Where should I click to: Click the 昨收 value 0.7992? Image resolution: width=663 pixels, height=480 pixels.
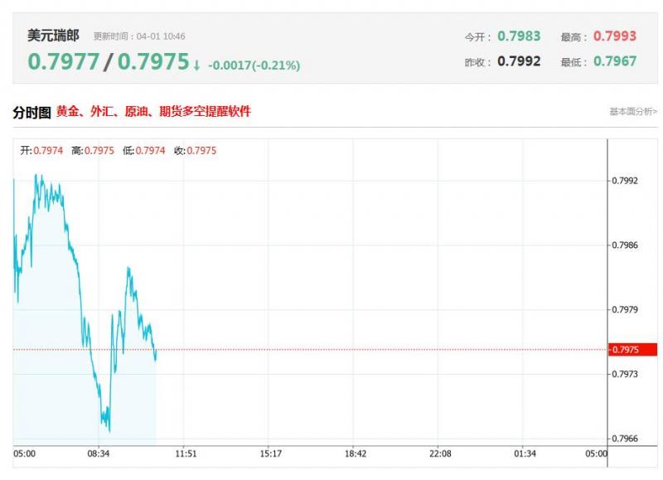[x=519, y=61]
